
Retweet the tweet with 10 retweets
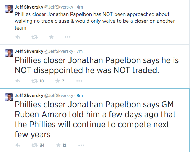click(x=35, y=81)
